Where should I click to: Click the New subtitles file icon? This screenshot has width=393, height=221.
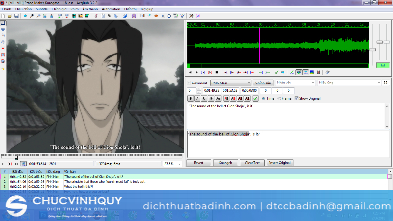coord(3,16)
